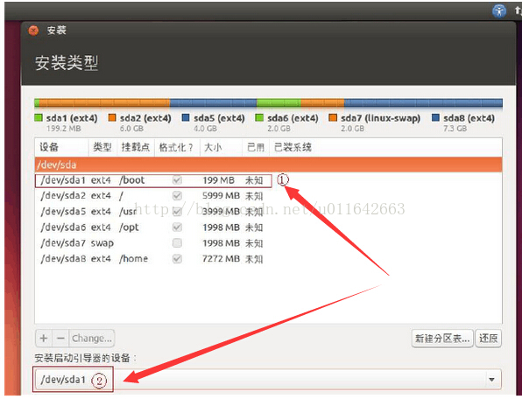
Task: Click the orange sda7 (linux-swap) legend swatch
Action: pos(333,117)
